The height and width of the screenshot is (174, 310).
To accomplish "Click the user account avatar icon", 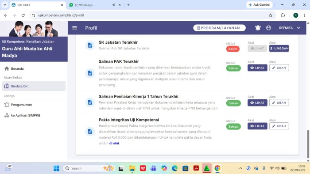I will click(268, 28).
